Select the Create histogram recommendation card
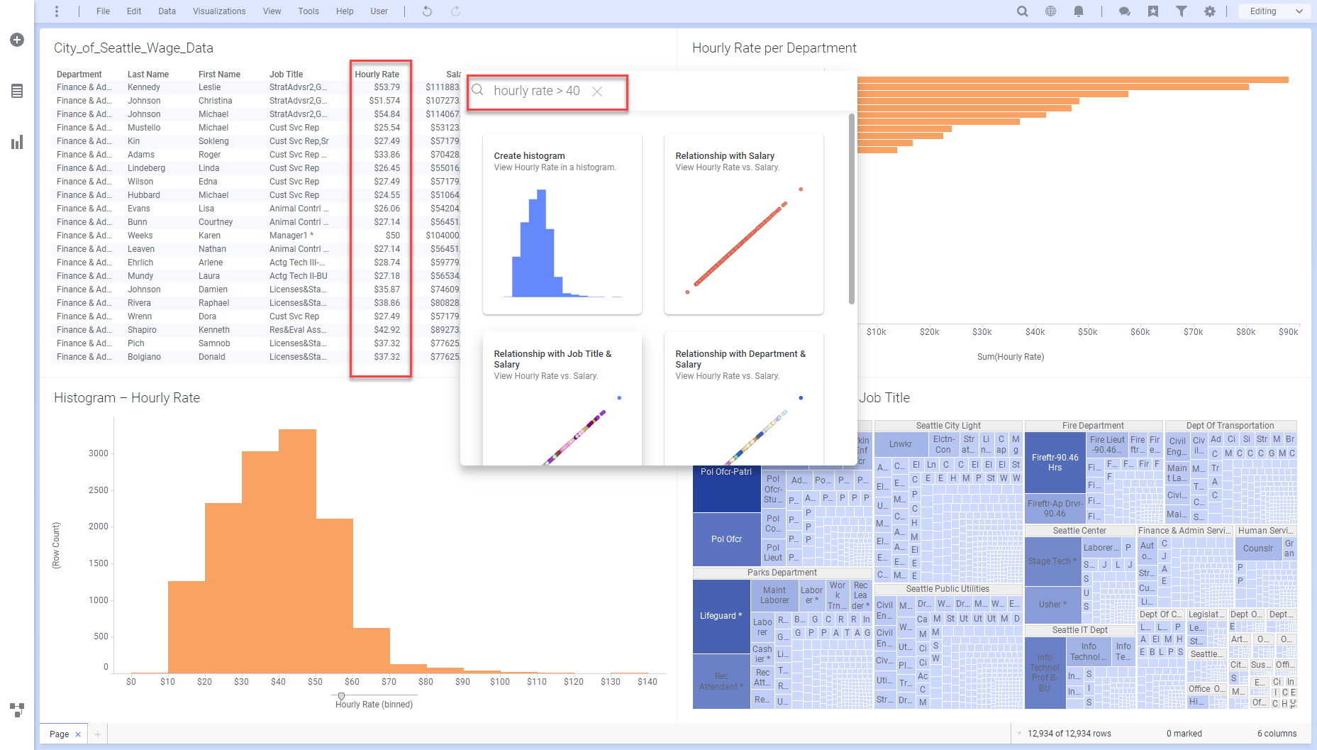Viewport: 1317px width, 750px height. (562, 224)
